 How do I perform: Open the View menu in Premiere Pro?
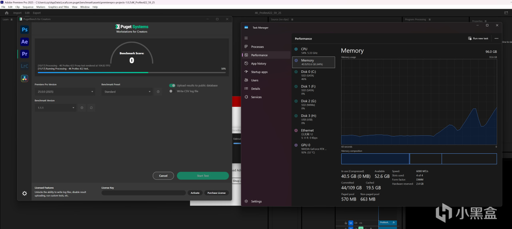click(x=74, y=7)
